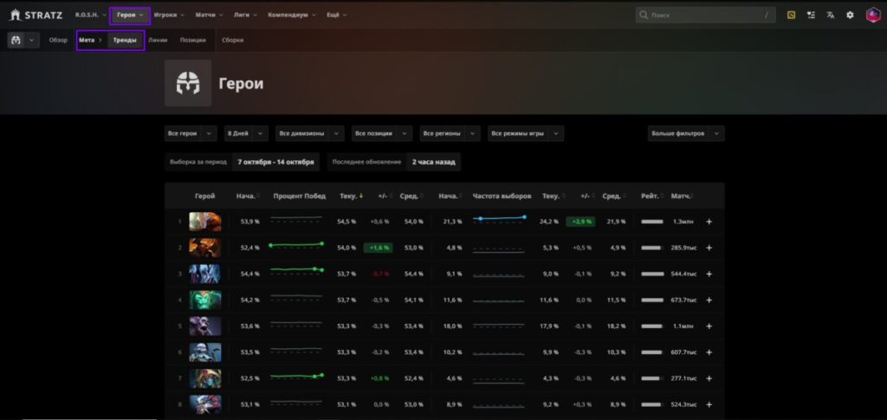
Task: Open the settings gear icon
Action: point(850,15)
